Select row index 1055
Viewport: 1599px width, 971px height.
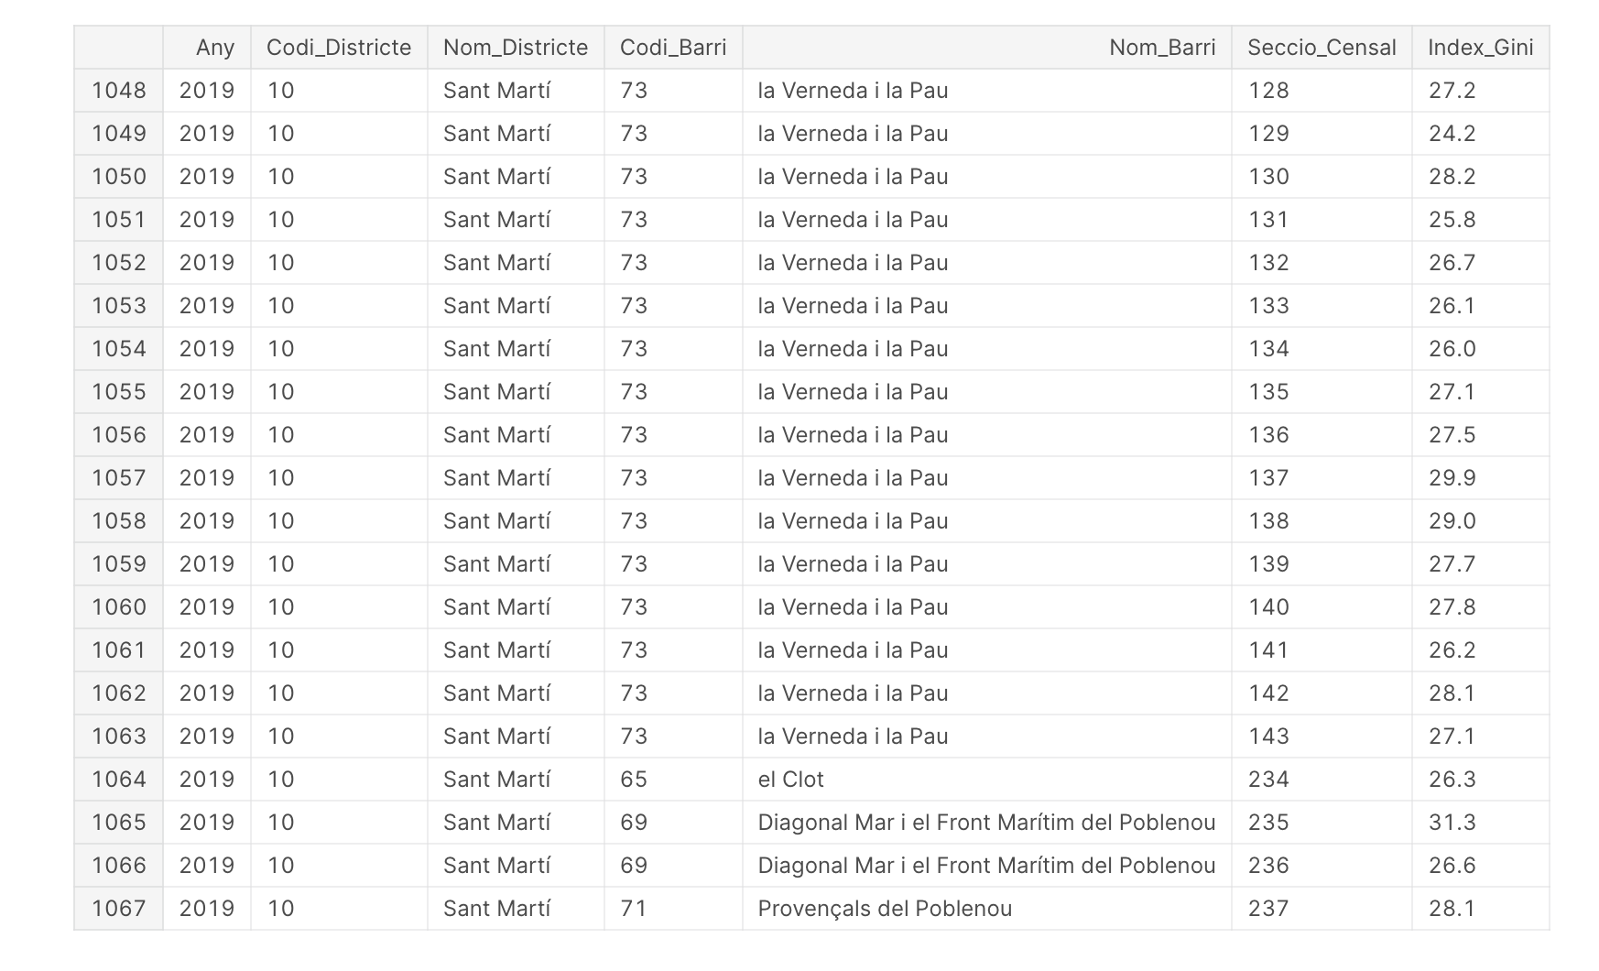click(119, 392)
